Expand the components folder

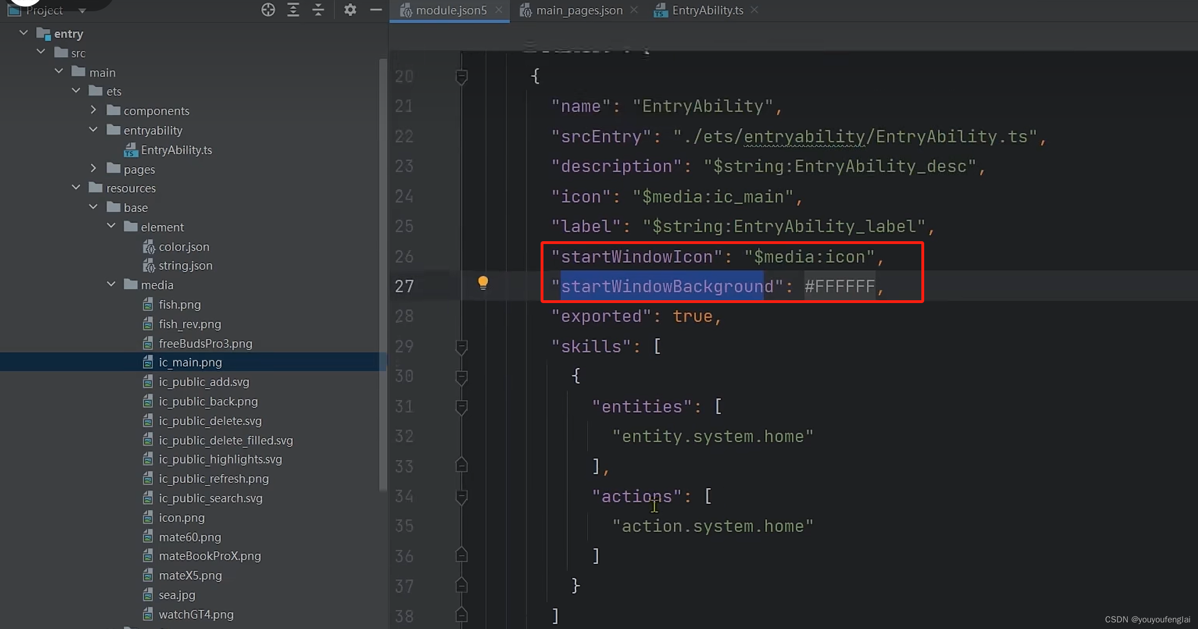click(93, 110)
